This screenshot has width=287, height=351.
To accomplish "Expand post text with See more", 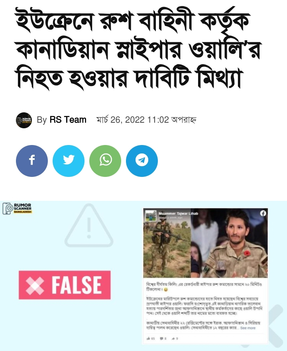I will [x=248, y=328].
